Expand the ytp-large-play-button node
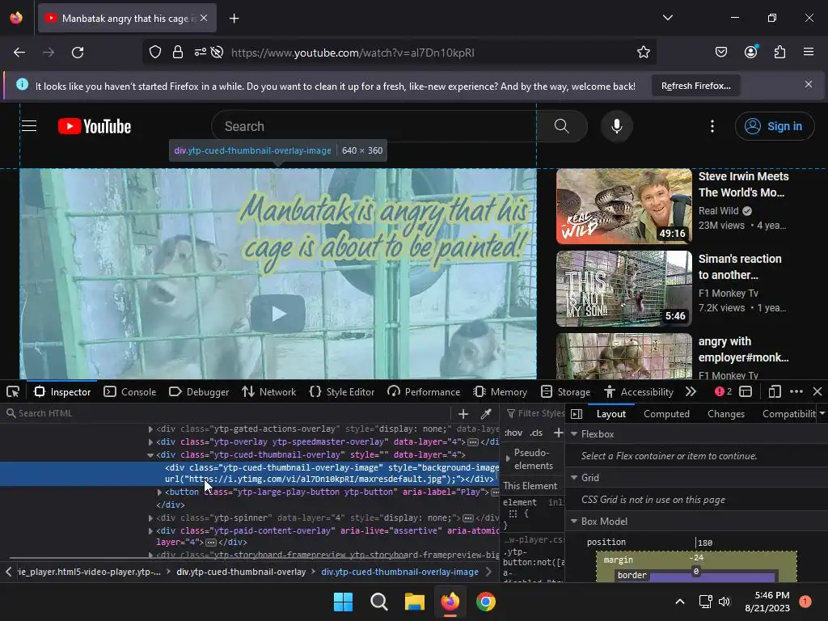 [159, 492]
